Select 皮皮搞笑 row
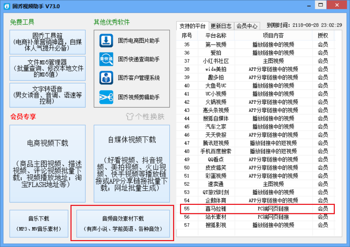 pyautogui.click(x=256, y=168)
